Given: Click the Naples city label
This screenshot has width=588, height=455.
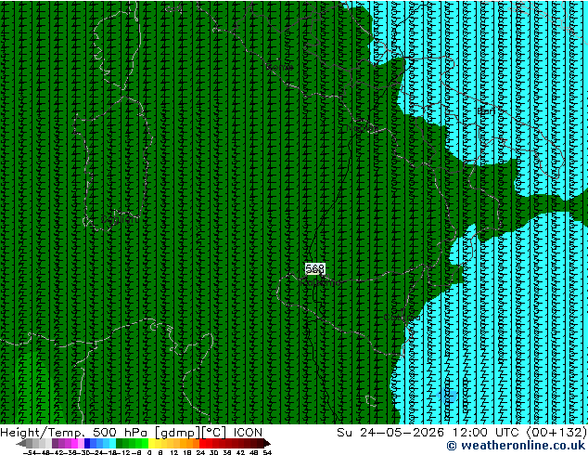Looking at the screenshot, I should [x=363, y=128].
